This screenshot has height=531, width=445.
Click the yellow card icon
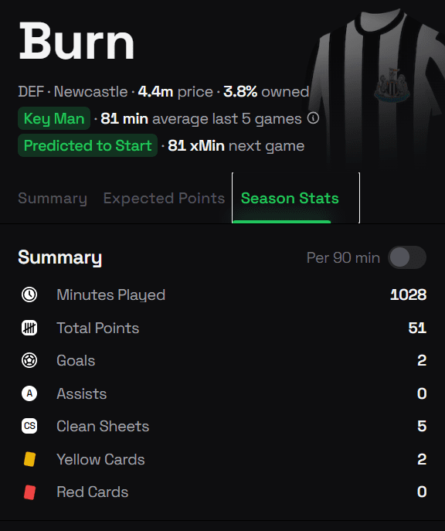(x=30, y=459)
